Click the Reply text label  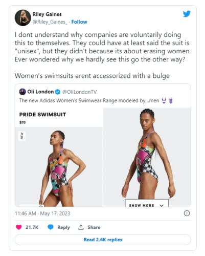tap(63, 227)
